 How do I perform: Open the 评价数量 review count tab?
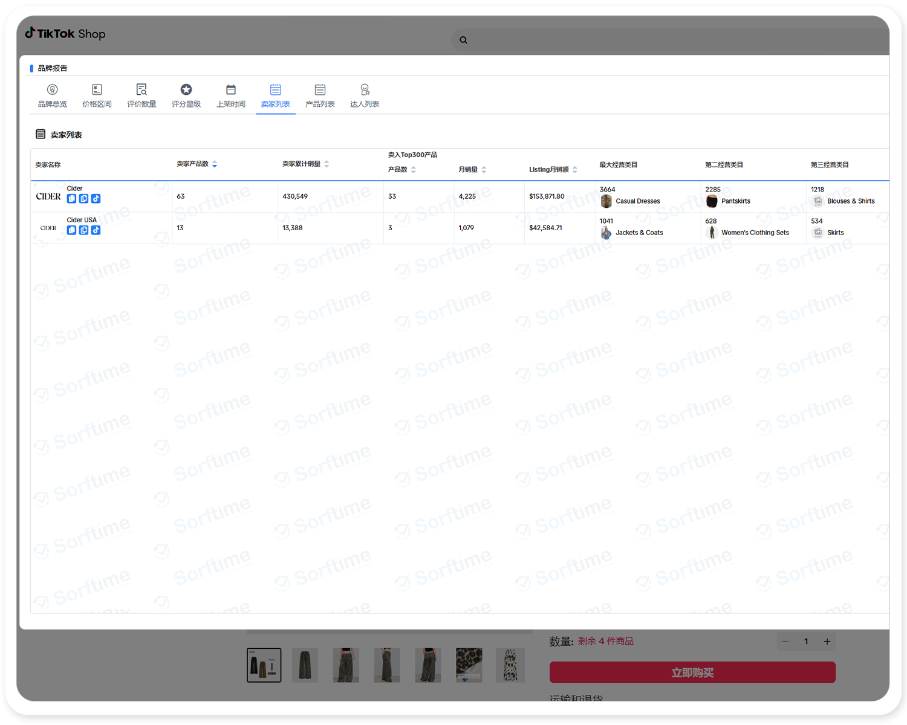coord(141,96)
